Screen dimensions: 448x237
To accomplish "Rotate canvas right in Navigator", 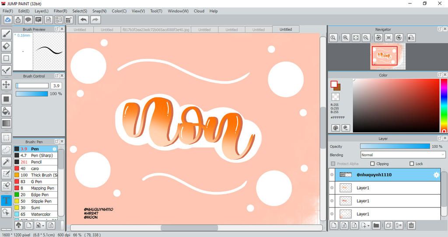I will [x=399, y=38].
